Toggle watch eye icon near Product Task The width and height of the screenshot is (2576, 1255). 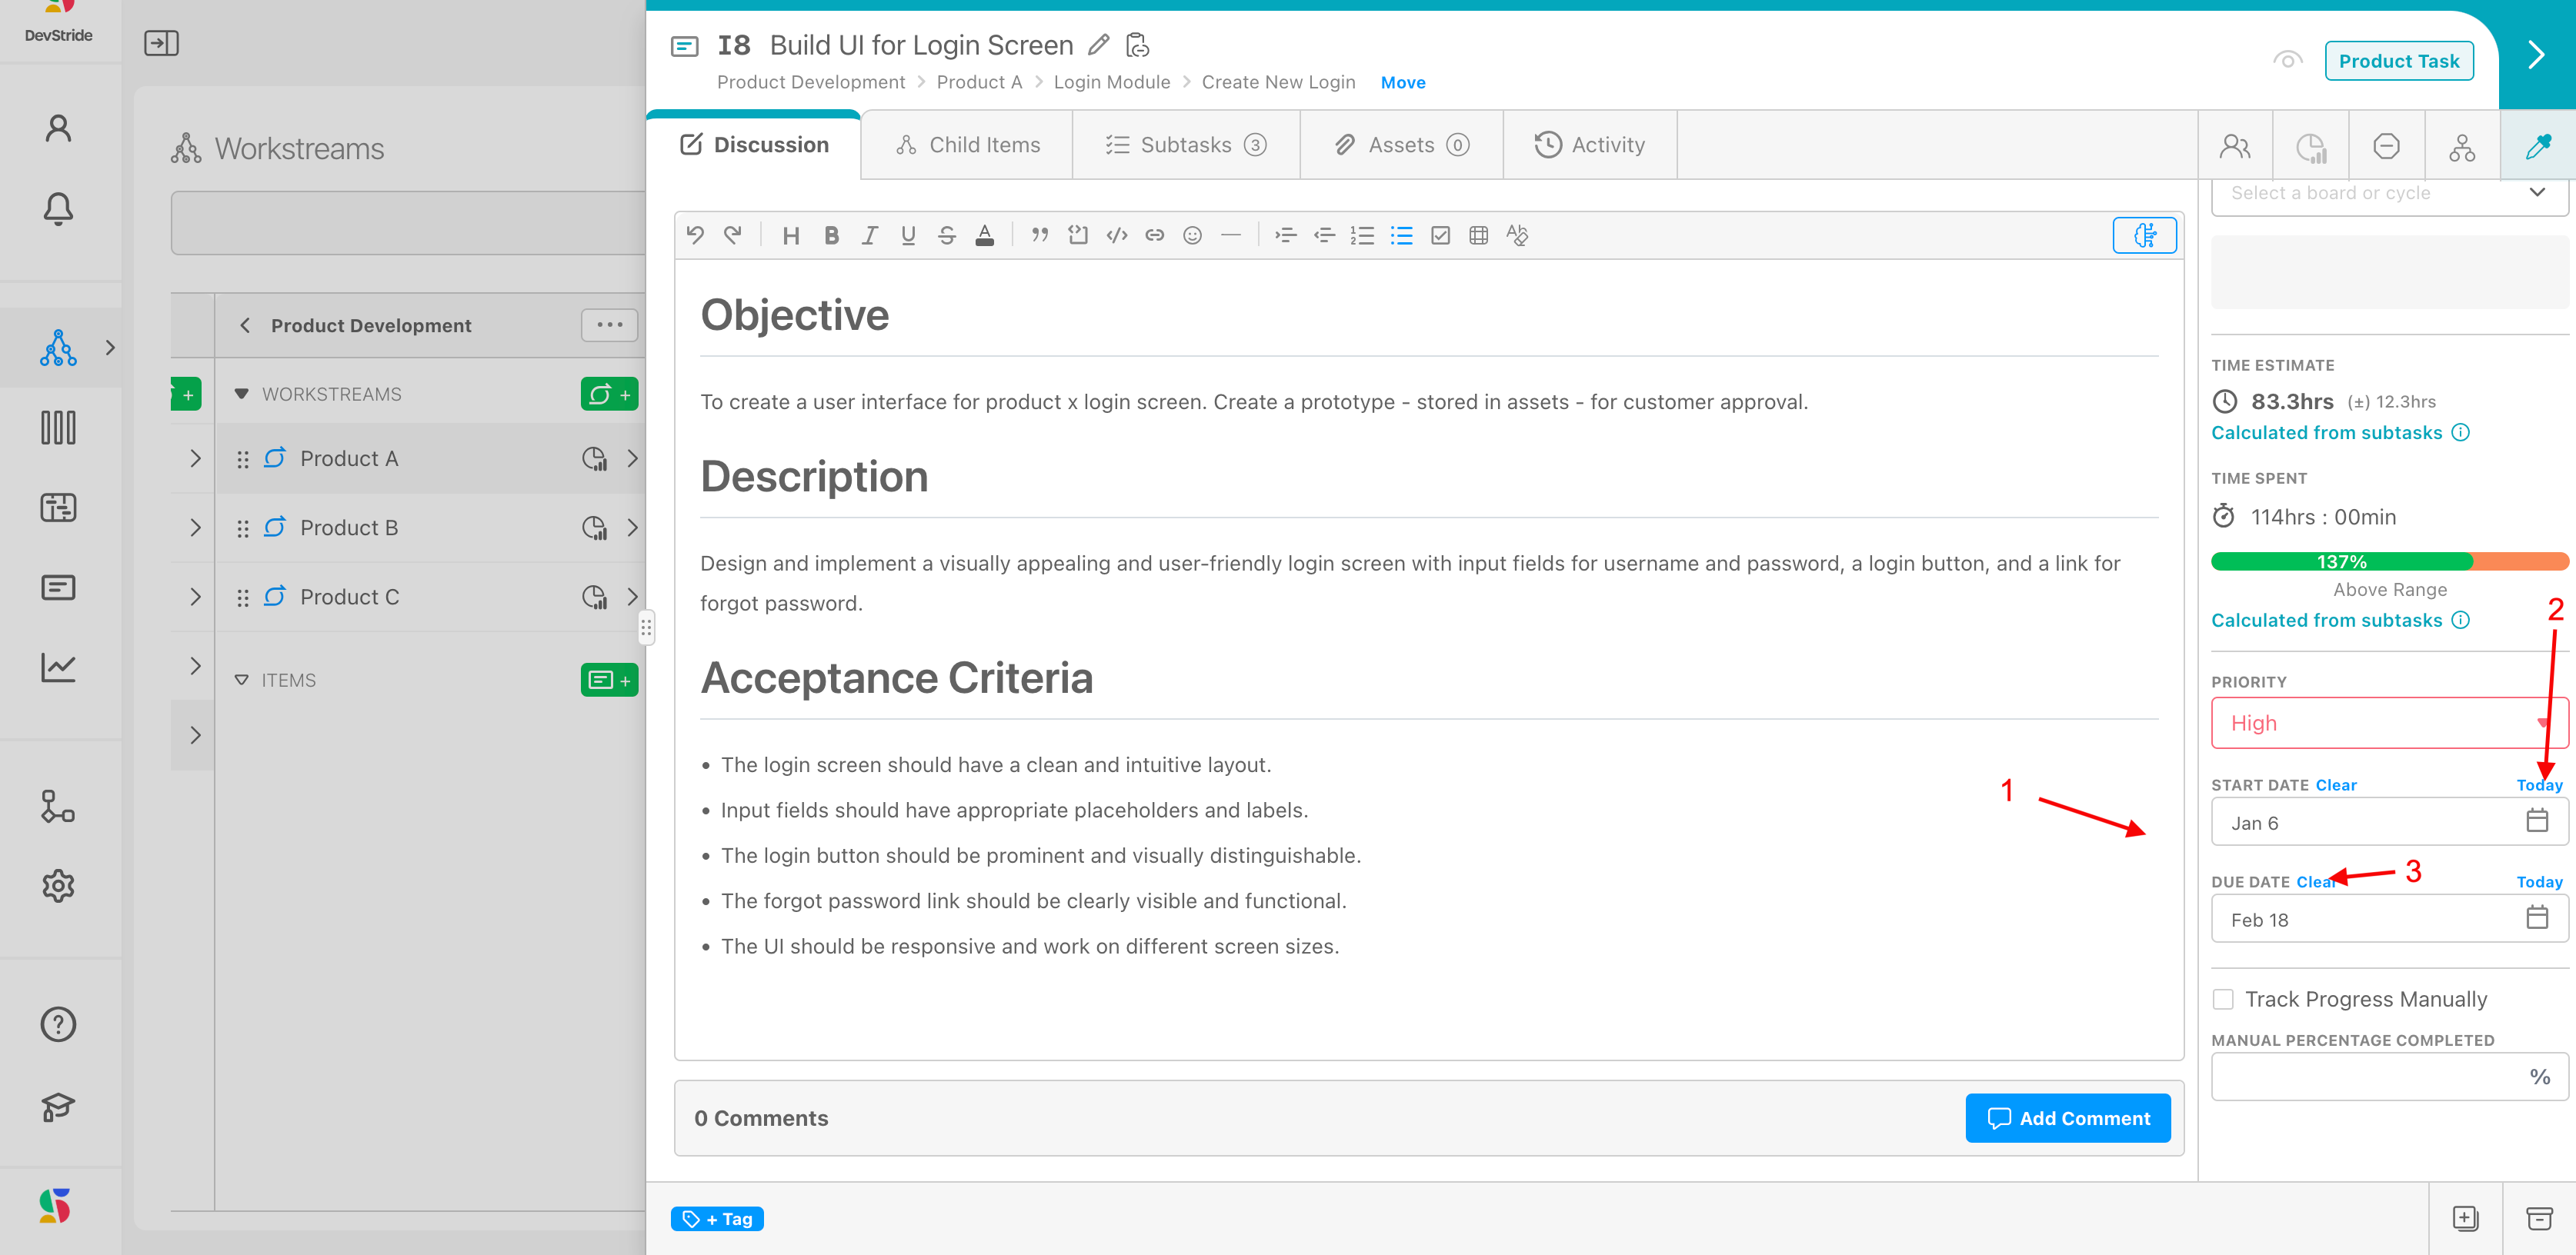2287,61
